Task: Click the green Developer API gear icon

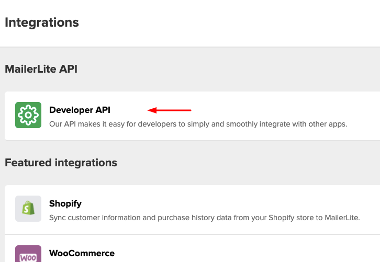Action: [28, 115]
